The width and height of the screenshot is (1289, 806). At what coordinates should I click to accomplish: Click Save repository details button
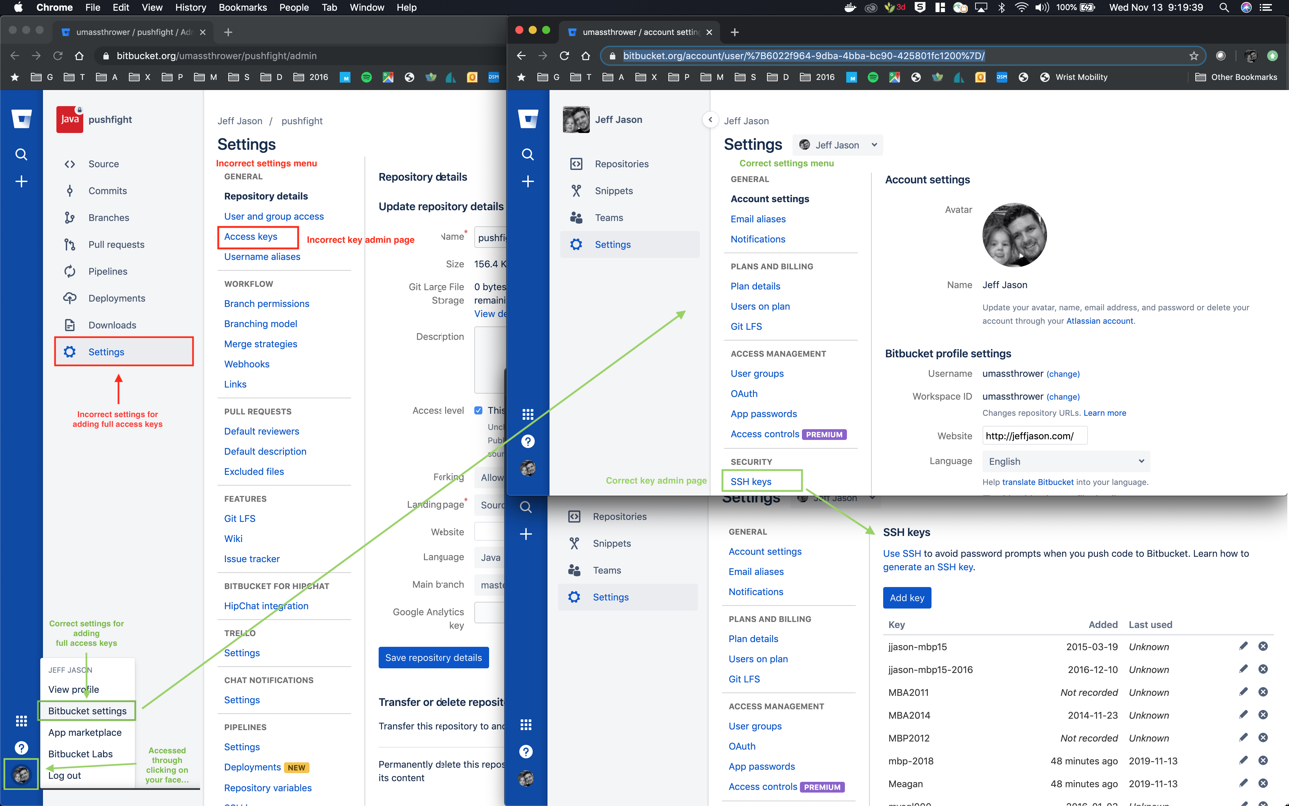(x=434, y=658)
